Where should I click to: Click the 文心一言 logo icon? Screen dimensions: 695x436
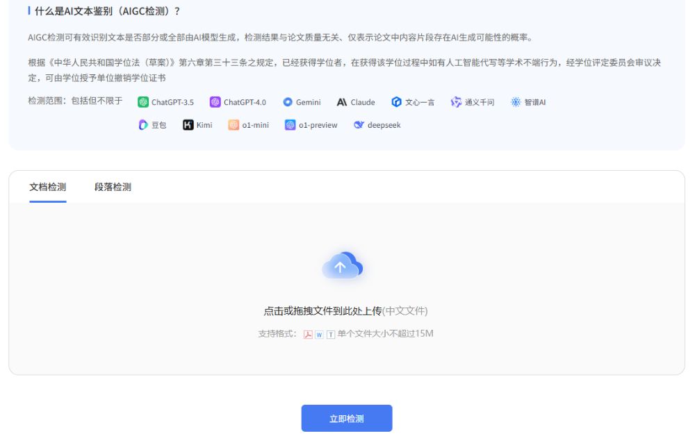397,102
